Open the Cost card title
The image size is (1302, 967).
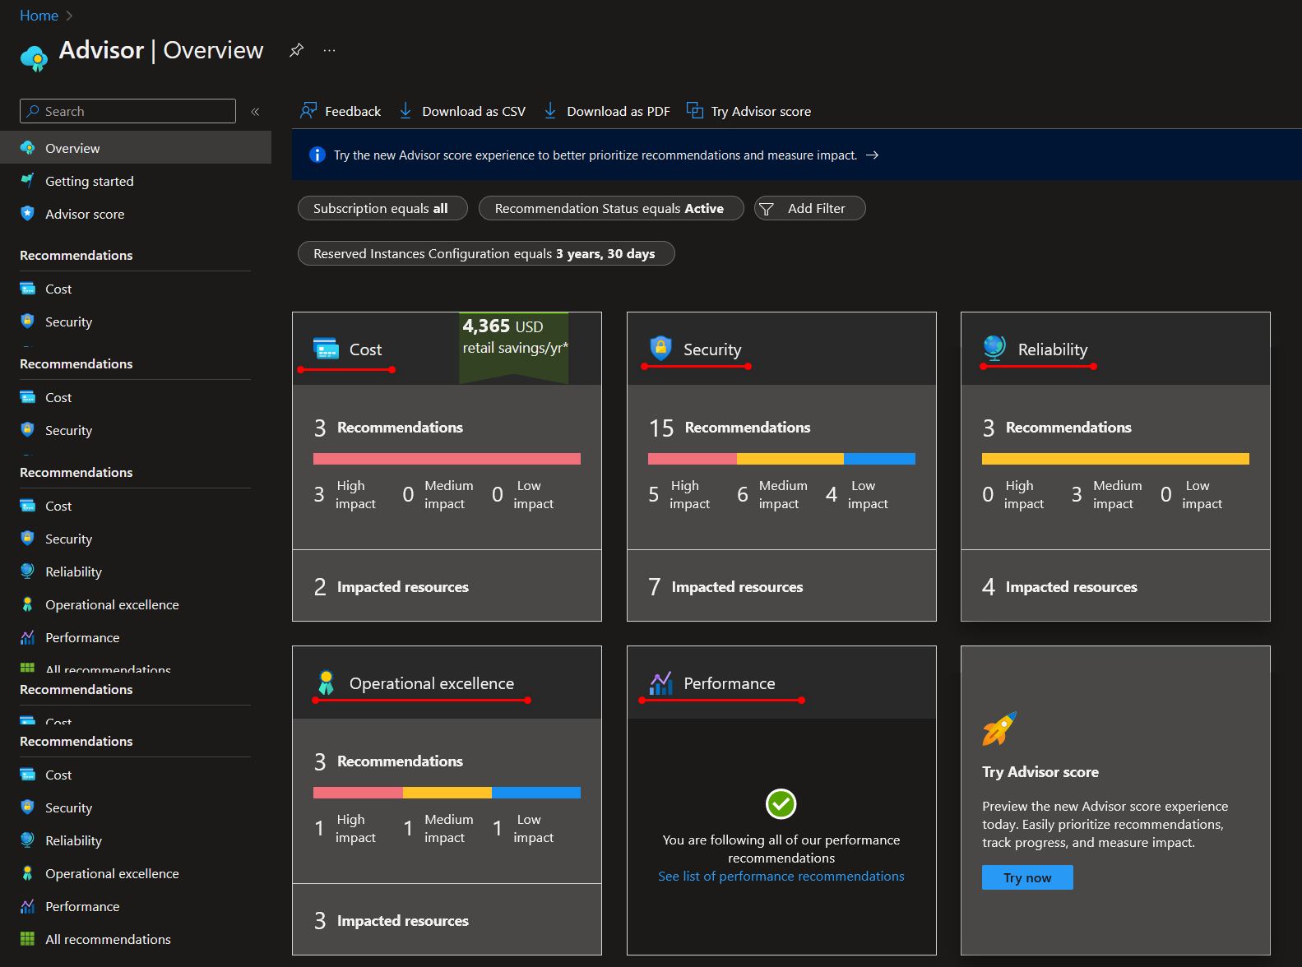(365, 349)
